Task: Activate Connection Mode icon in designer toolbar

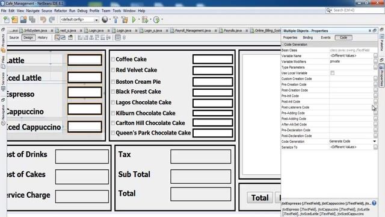Action: [x=63, y=37]
